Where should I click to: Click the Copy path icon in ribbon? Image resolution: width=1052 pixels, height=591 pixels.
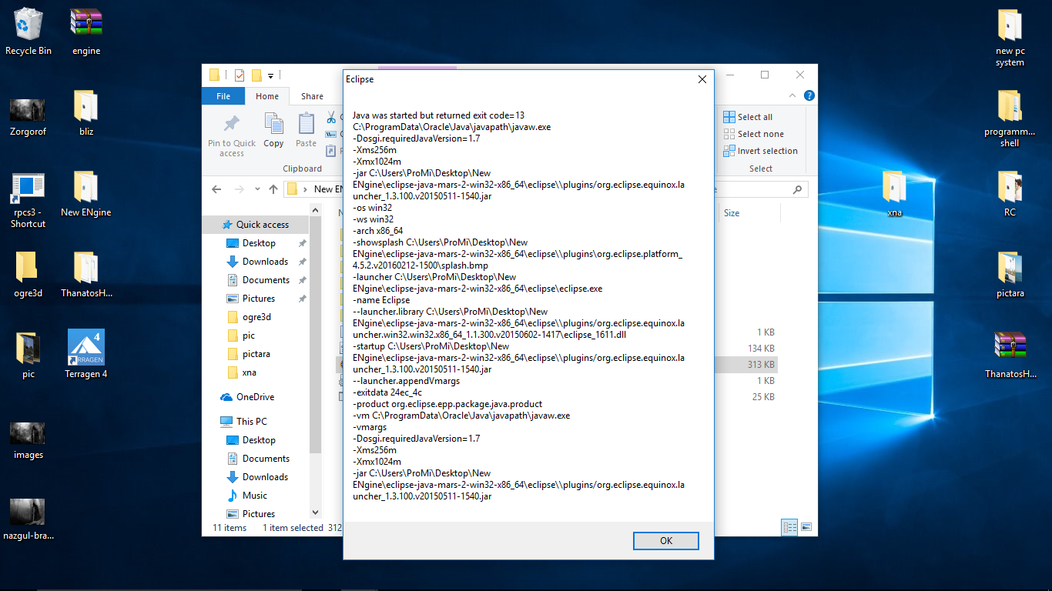[331, 135]
